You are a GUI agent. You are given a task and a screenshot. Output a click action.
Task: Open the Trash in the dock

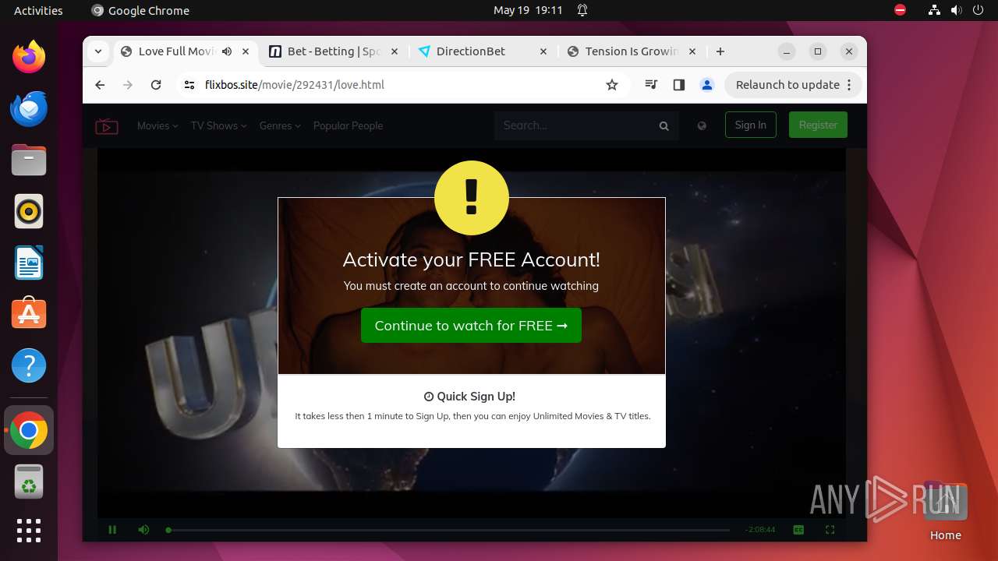pyautogui.click(x=29, y=482)
